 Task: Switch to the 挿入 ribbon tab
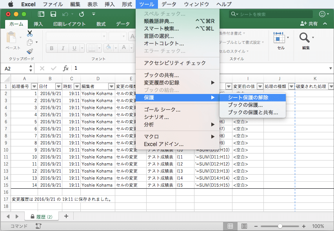38,24
